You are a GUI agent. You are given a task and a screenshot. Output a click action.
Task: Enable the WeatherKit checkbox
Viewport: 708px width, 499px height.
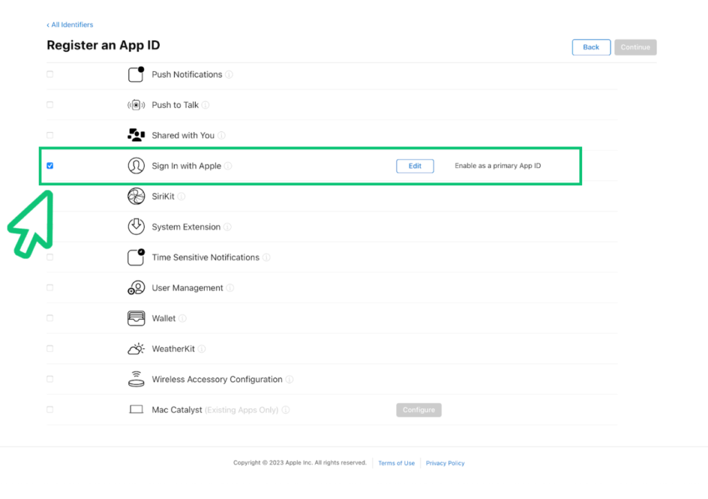50,348
